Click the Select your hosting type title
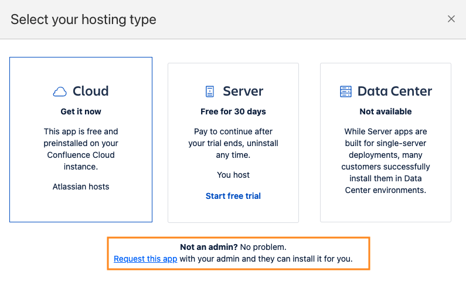 pos(83,19)
